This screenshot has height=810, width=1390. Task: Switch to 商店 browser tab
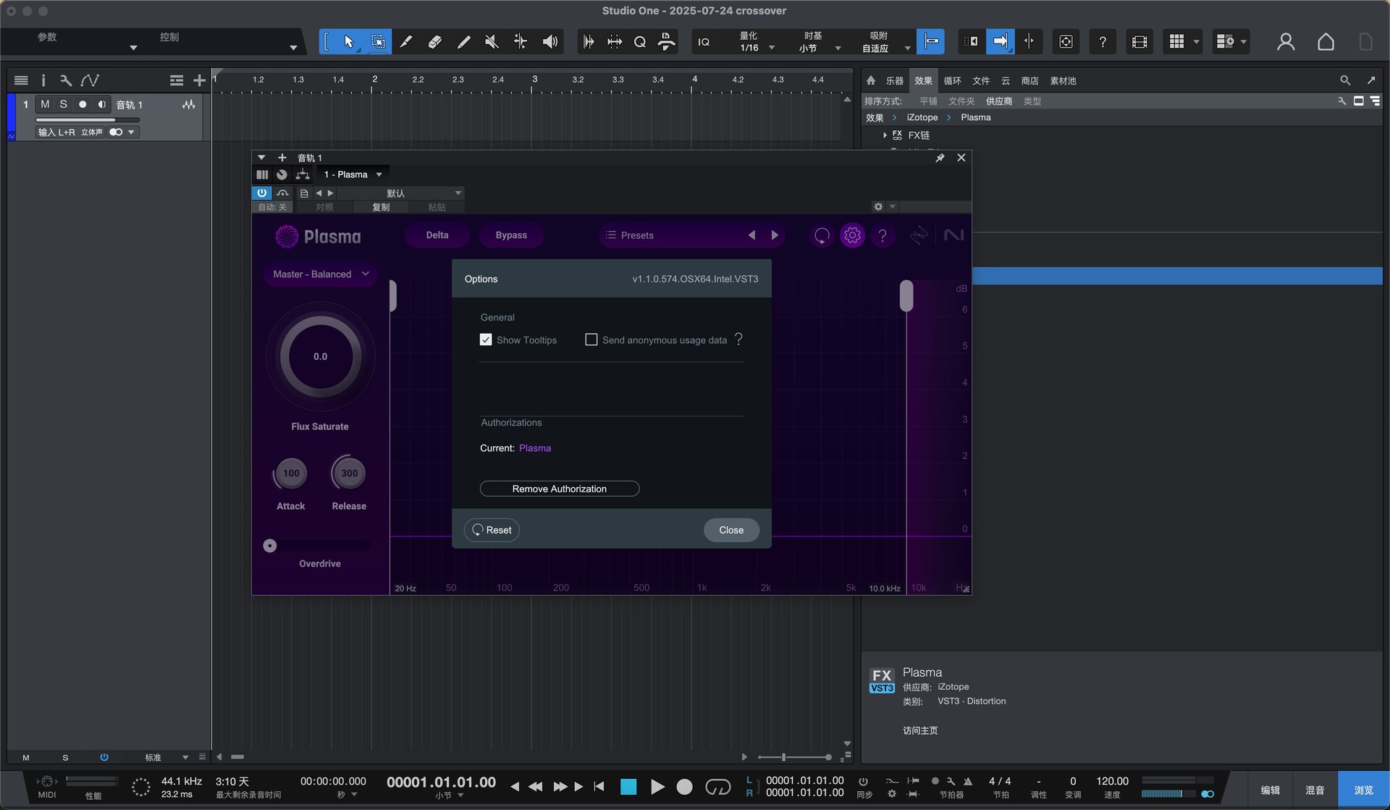coord(1029,81)
